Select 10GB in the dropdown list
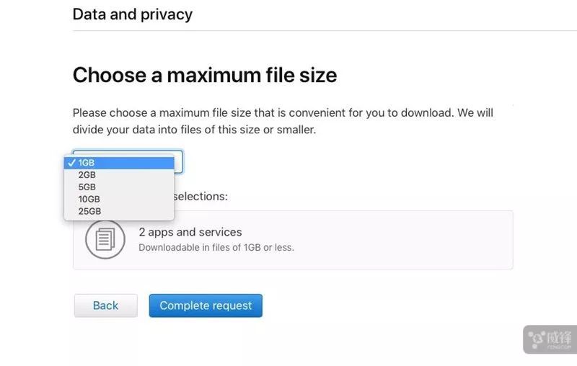This screenshot has height=366, width=577. [89, 200]
